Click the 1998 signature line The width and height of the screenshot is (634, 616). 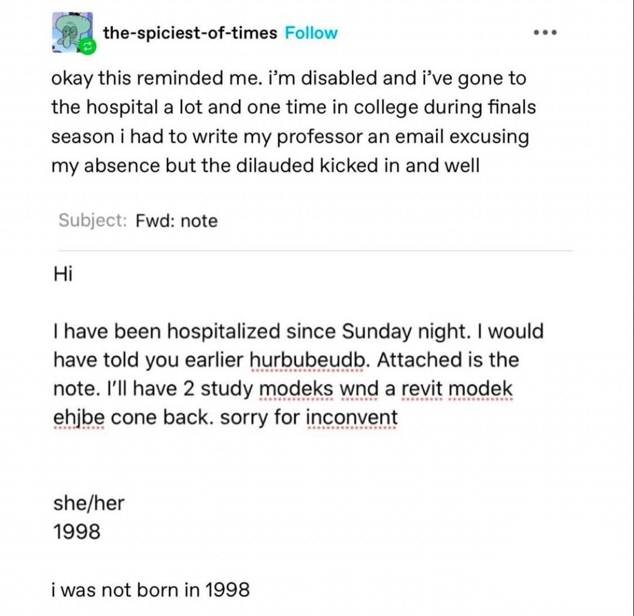click(x=77, y=532)
